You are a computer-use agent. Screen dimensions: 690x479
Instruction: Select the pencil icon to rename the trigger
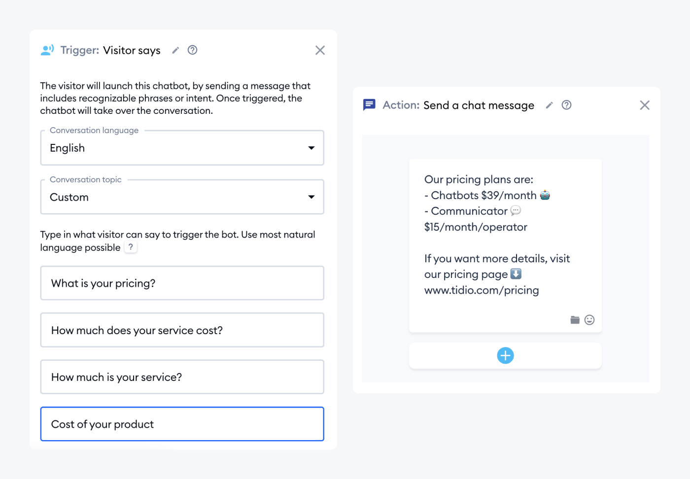point(175,50)
